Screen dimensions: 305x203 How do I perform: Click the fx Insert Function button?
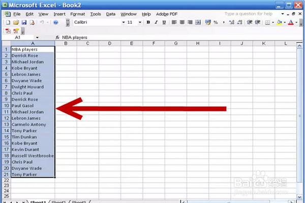coord(57,37)
